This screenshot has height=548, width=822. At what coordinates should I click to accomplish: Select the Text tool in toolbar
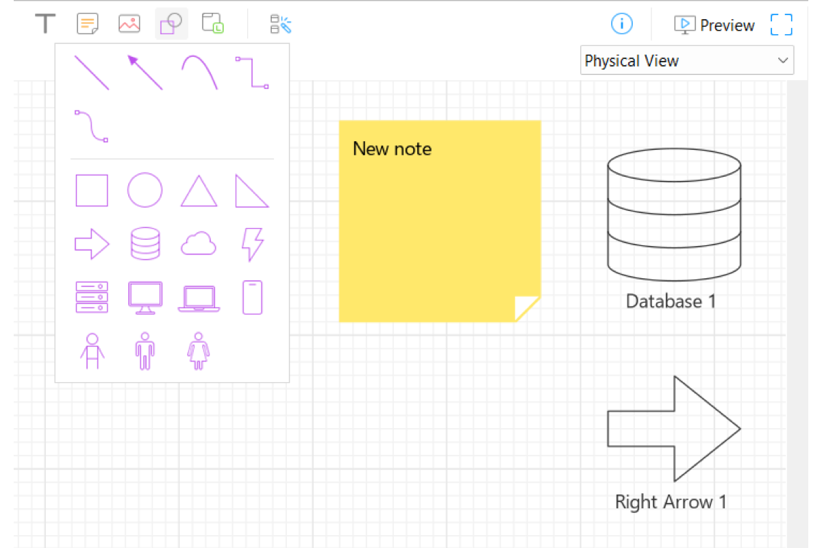coord(45,24)
